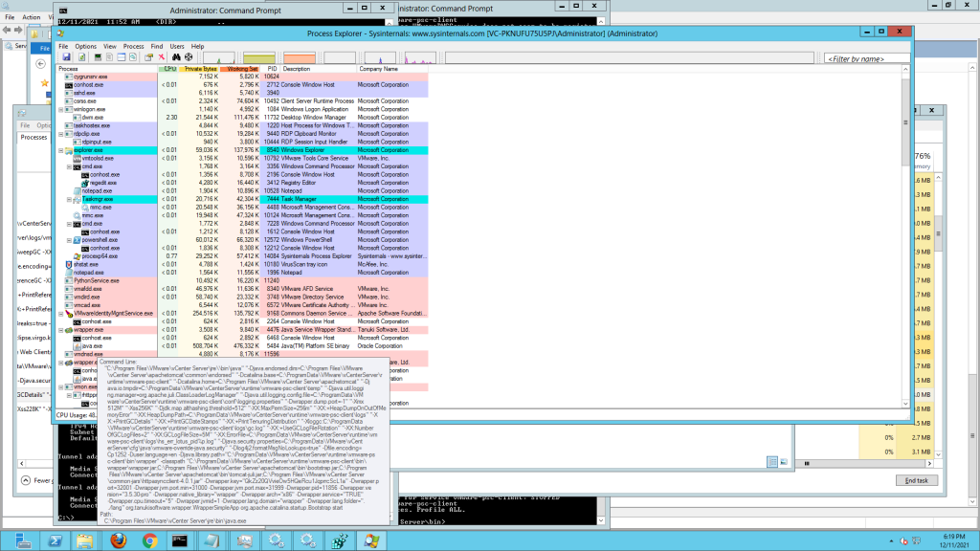The image size is (980, 551).
Task: Collapse the explorer.exe tree node
Action: [x=61, y=150]
